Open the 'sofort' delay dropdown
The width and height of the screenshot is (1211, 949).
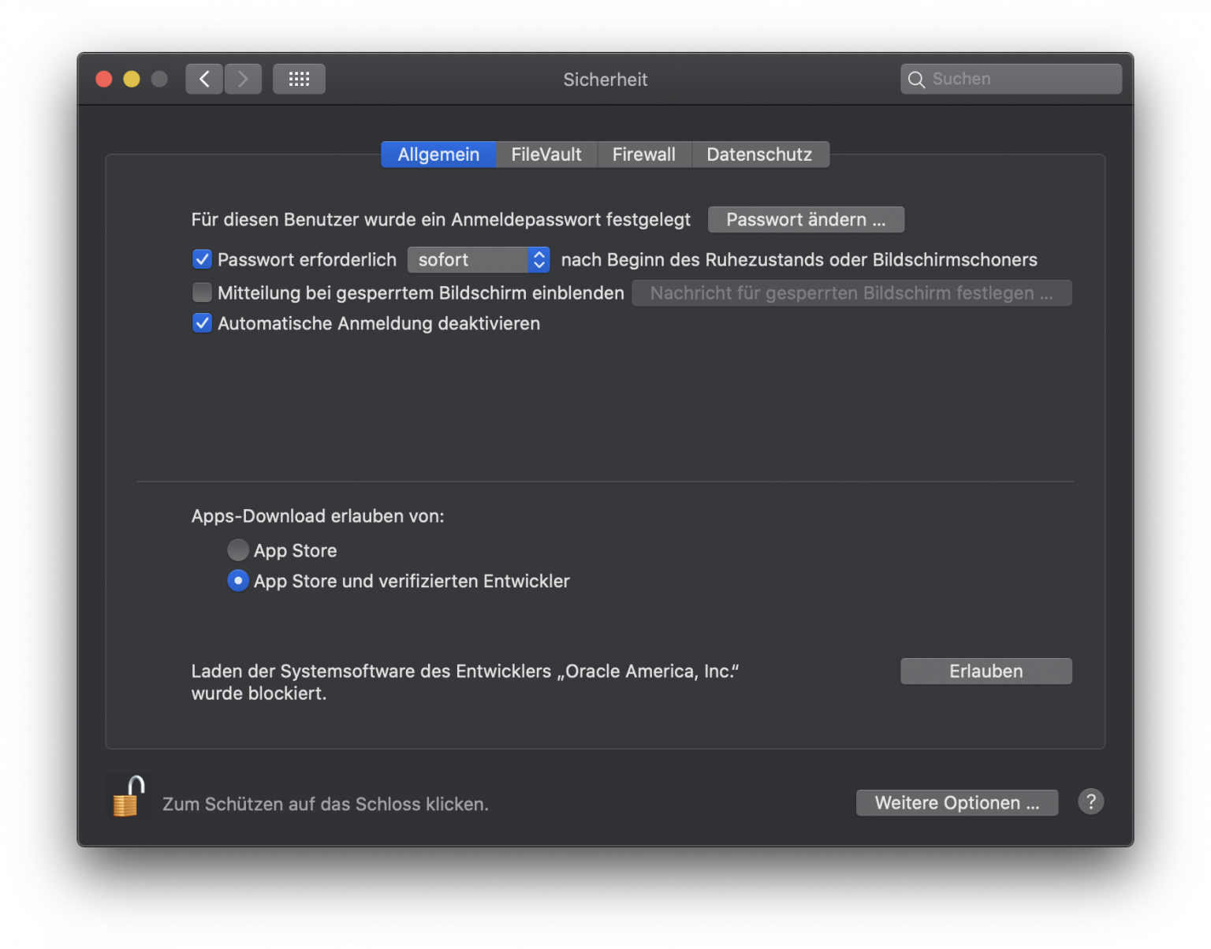pyautogui.click(x=479, y=259)
